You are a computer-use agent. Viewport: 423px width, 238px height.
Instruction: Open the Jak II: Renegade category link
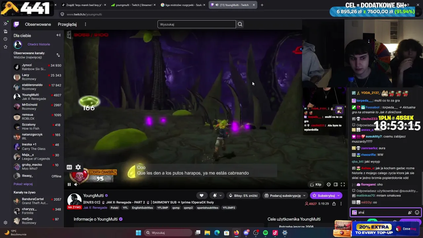point(95,208)
